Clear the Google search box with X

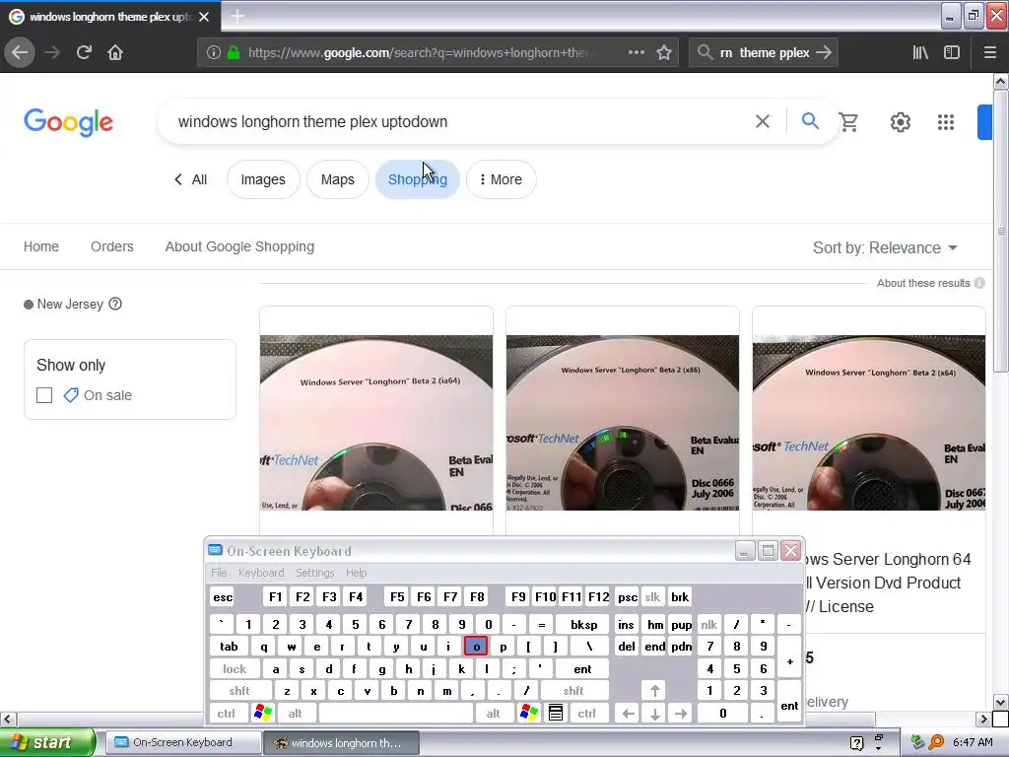pyautogui.click(x=763, y=121)
